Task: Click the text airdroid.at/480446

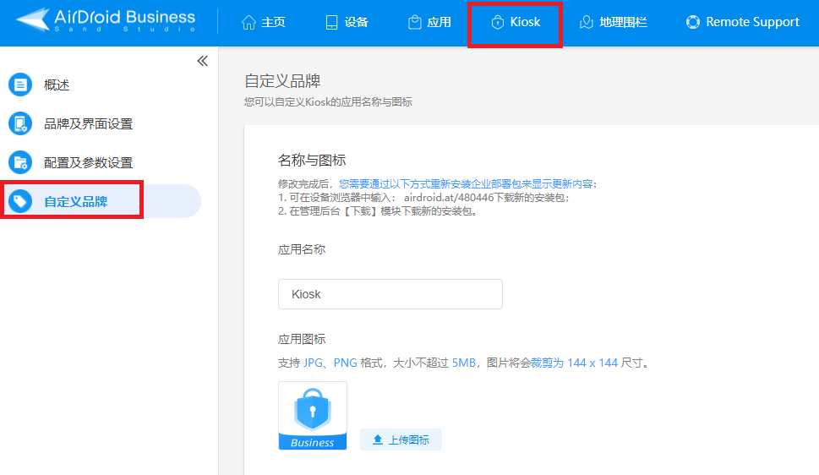Action: click(x=449, y=198)
